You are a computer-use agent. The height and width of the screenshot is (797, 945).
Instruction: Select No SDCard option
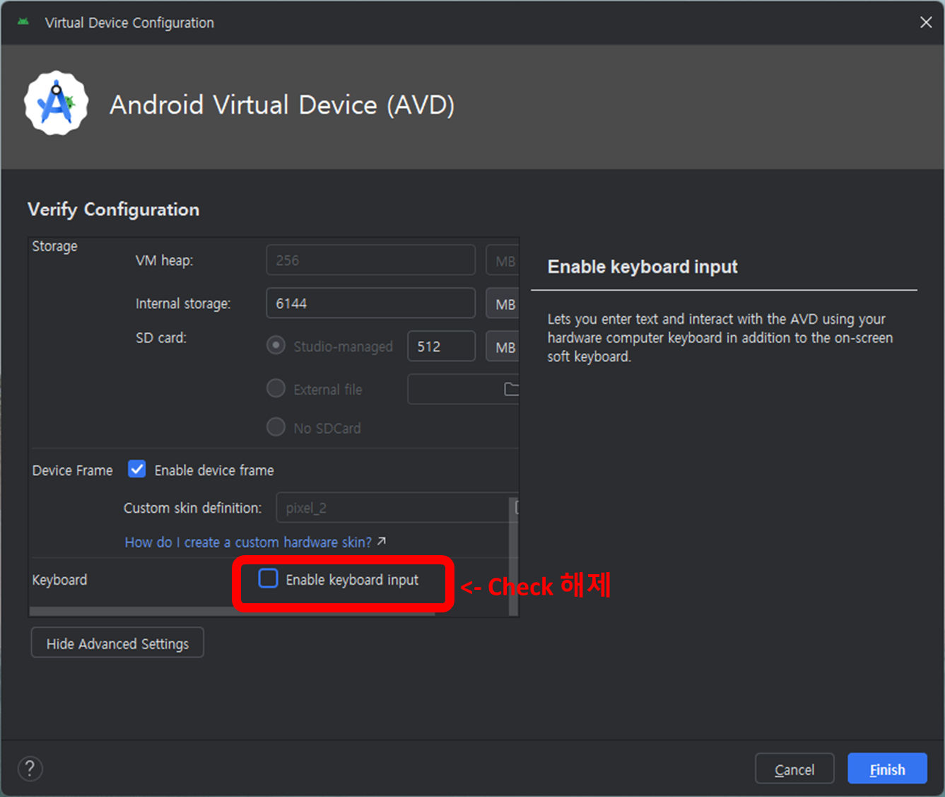276,427
